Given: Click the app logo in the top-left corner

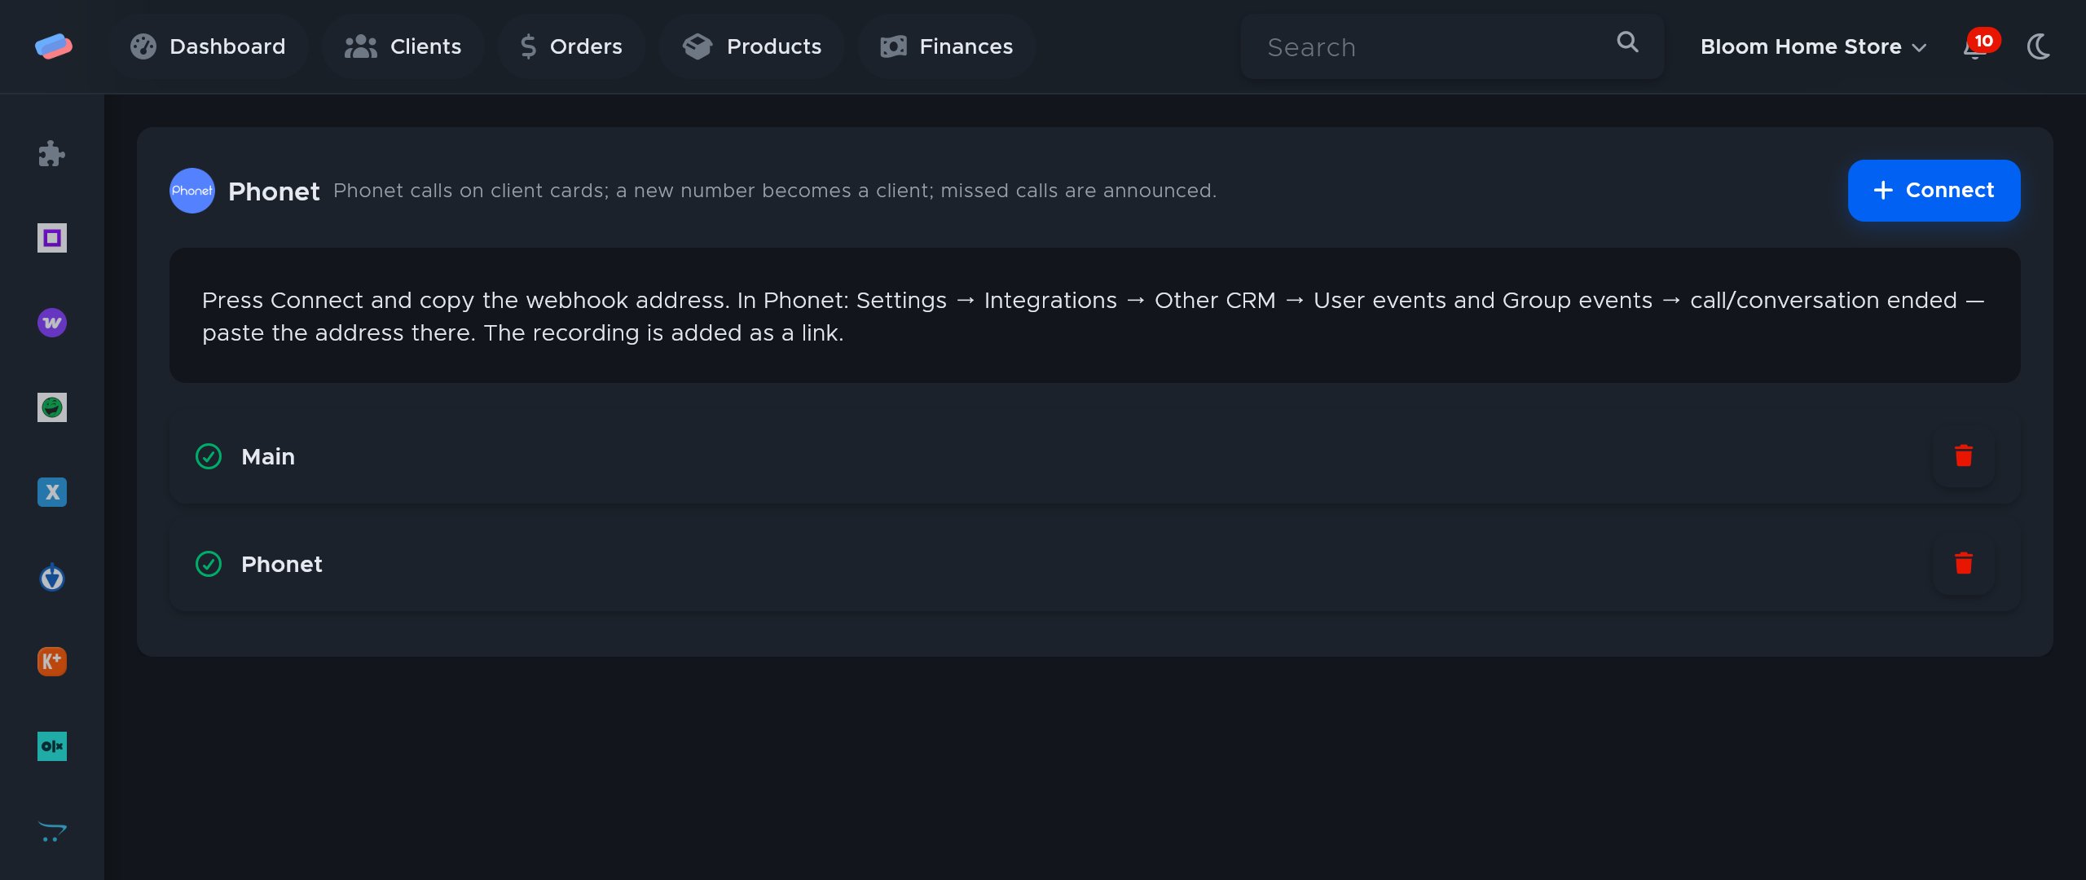Looking at the screenshot, I should pyautogui.click(x=53, y=46).
